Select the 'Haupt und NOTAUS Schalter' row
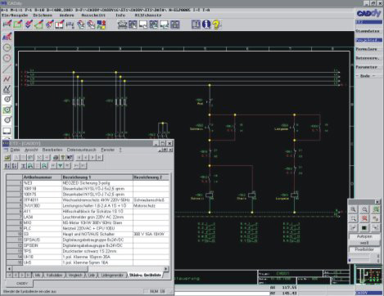The width and height of the screenshot is (384, 296). (x=88, y=234)
